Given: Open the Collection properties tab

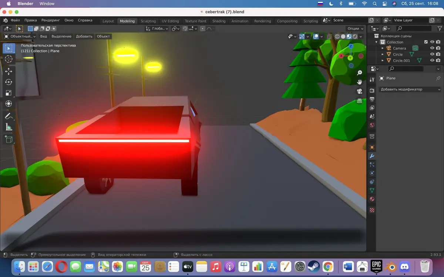Looking at the screenshot, I should [372, 136].
